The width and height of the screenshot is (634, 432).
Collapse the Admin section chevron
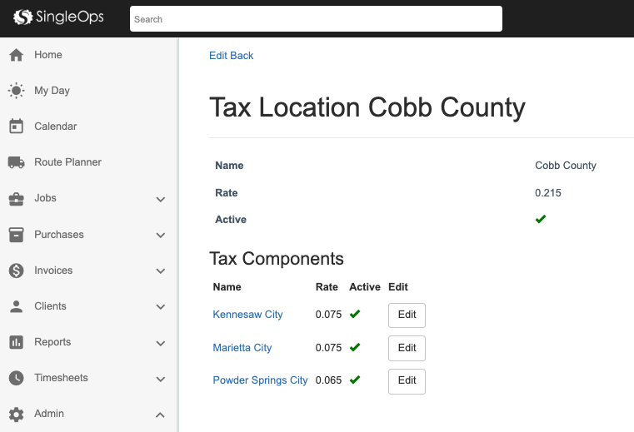[x=161, y=415]
